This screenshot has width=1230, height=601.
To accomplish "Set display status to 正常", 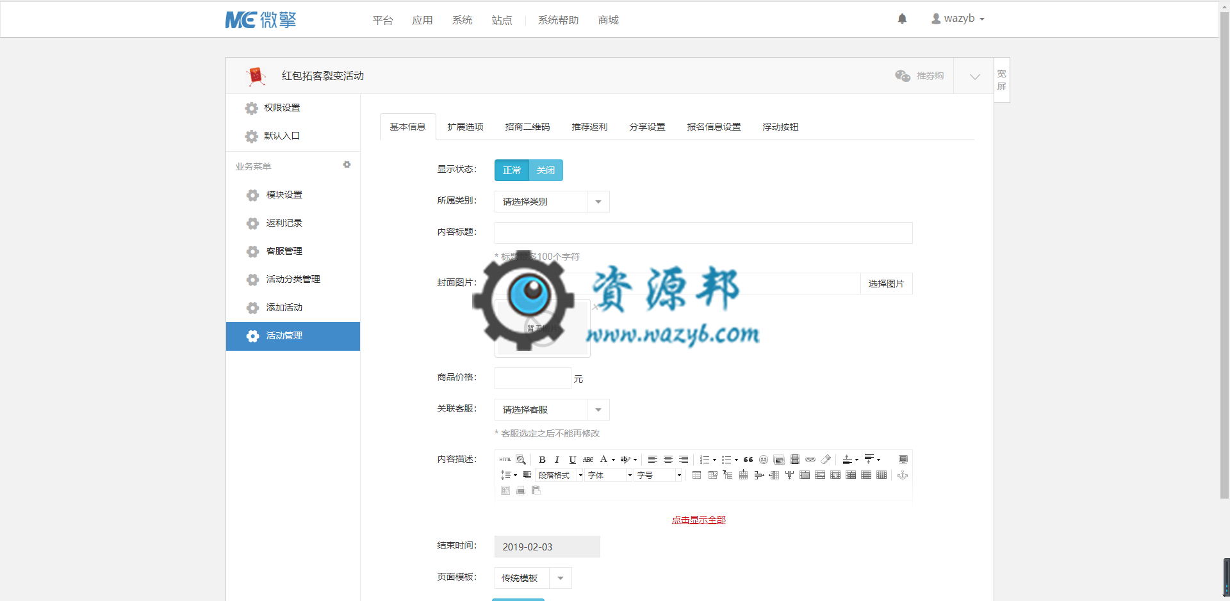I will pyautogui.click(x=512, y=170).
